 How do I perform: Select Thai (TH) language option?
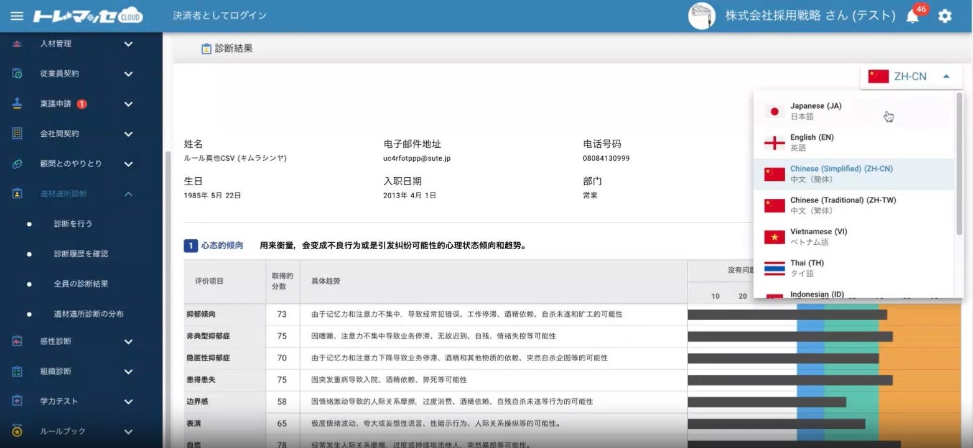click(854, 268)
